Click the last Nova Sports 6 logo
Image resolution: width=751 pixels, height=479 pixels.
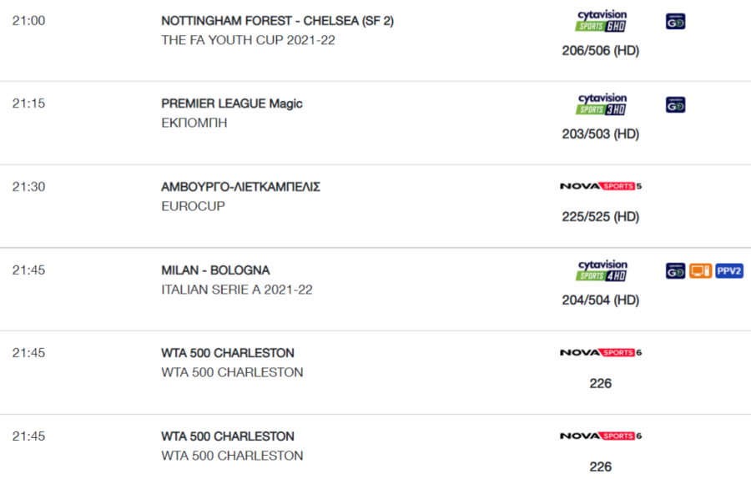pos(601,436)
